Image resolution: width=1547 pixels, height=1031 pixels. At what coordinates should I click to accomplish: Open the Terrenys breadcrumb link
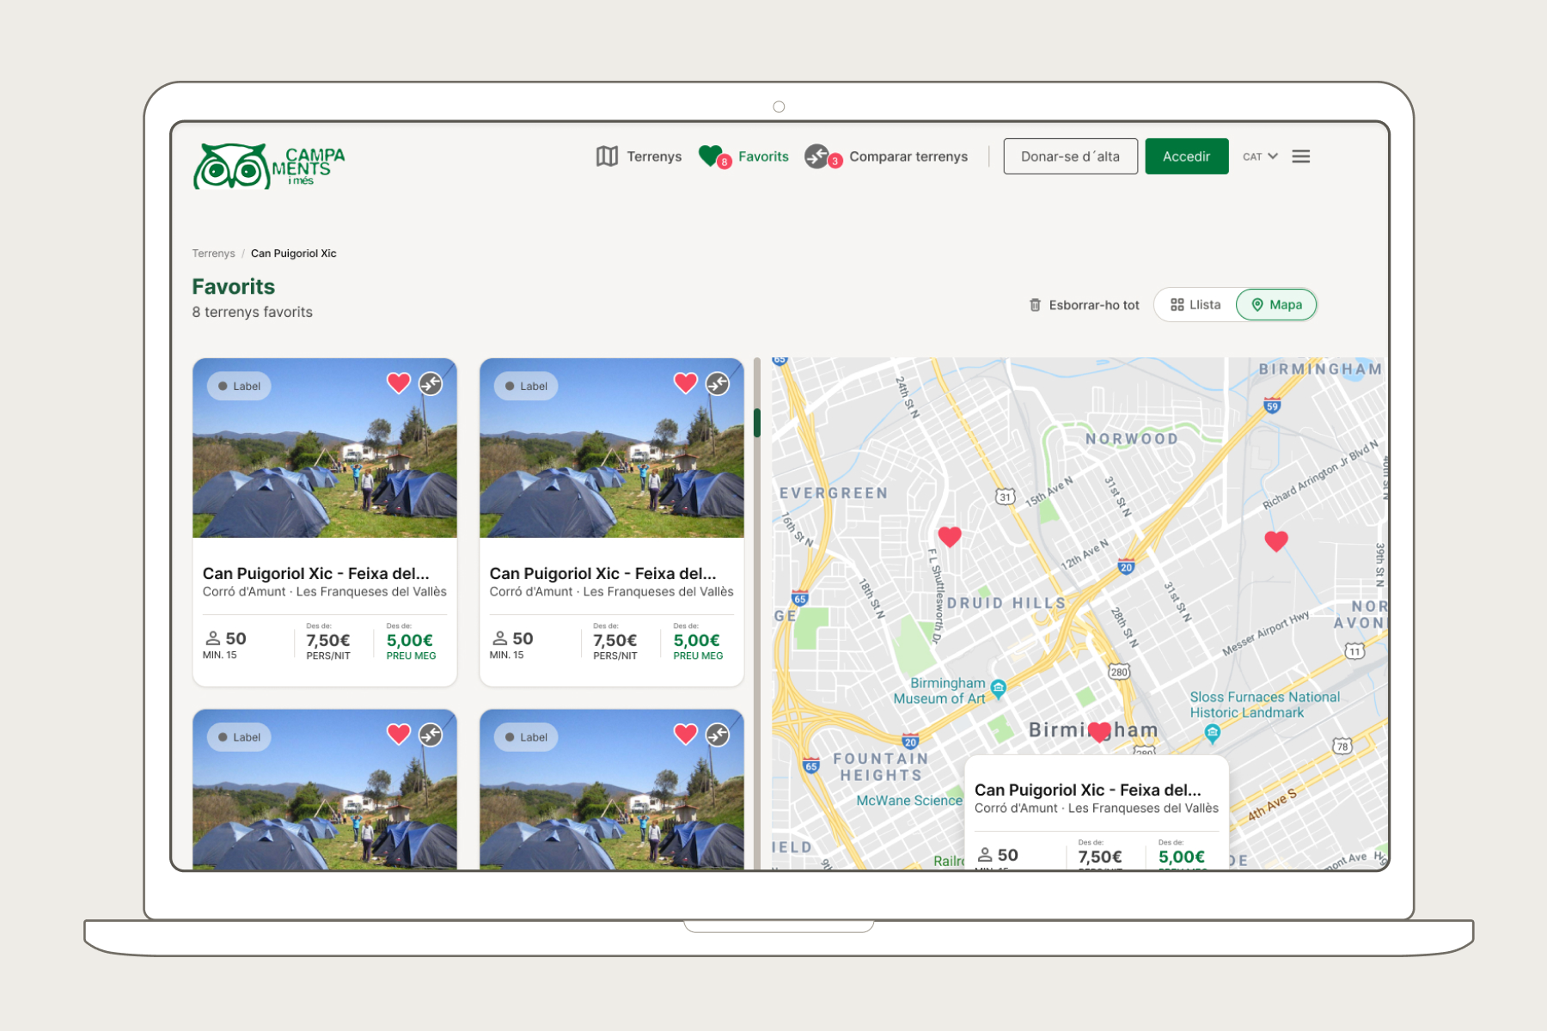point(213,253)
